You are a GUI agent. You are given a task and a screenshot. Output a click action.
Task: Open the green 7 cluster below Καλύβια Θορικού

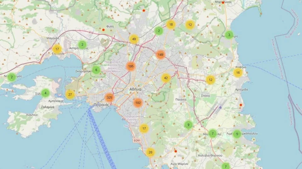tap(226, 166)
